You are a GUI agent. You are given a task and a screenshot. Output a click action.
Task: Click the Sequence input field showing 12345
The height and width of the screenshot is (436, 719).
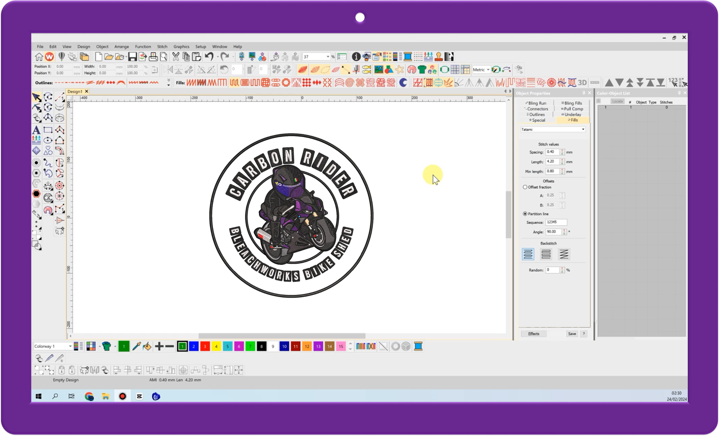556,222
